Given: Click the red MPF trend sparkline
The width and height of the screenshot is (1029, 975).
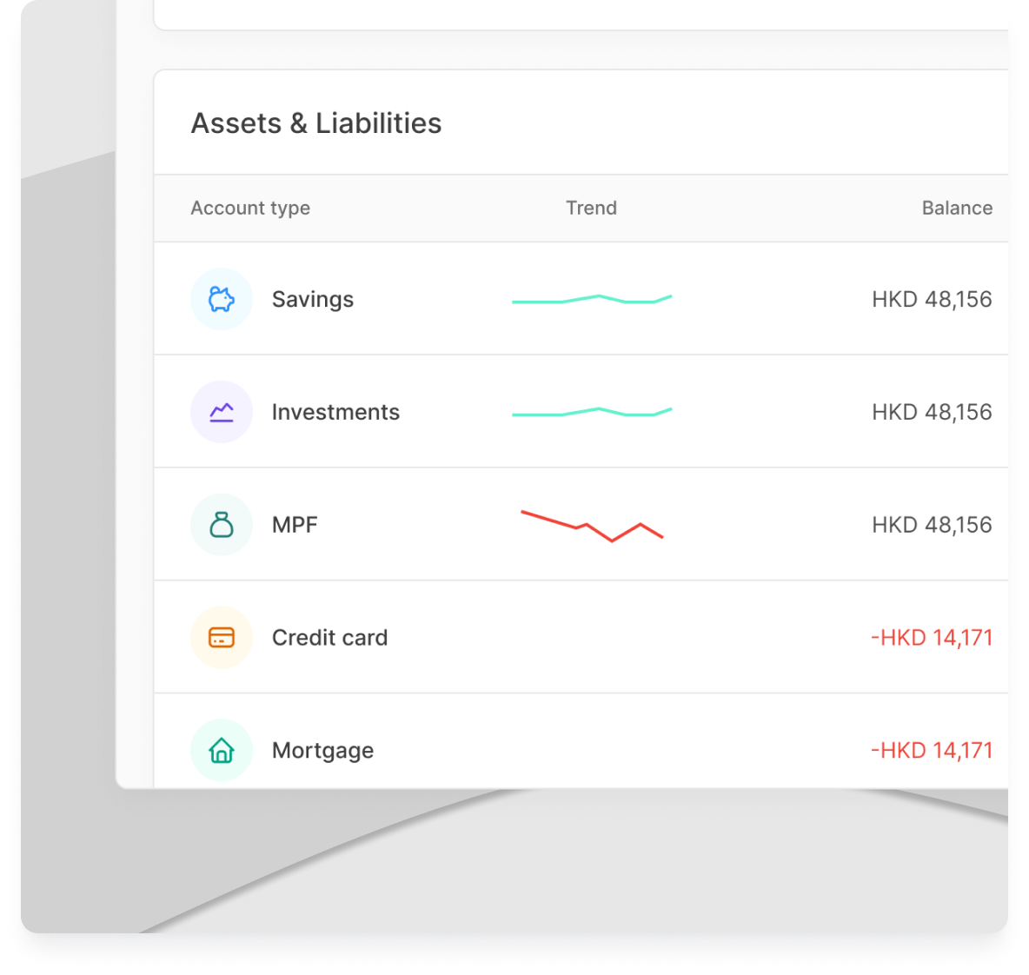Looking at the screenshot, I should (592, 526).
